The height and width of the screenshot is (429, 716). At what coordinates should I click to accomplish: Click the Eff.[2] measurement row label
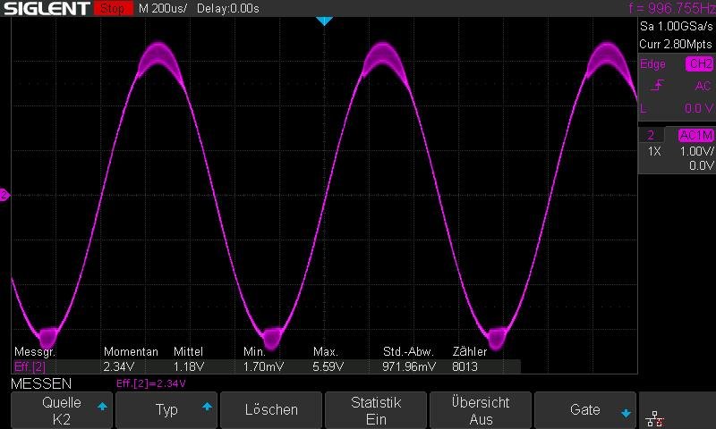pos(30,366)
